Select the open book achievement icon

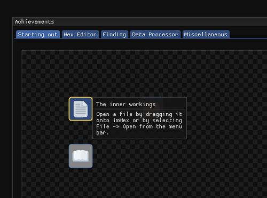(81, 156)
